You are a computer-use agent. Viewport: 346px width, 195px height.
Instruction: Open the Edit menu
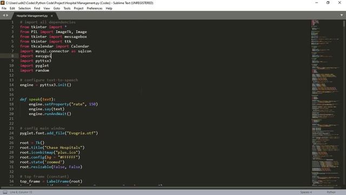pos(12,9)
